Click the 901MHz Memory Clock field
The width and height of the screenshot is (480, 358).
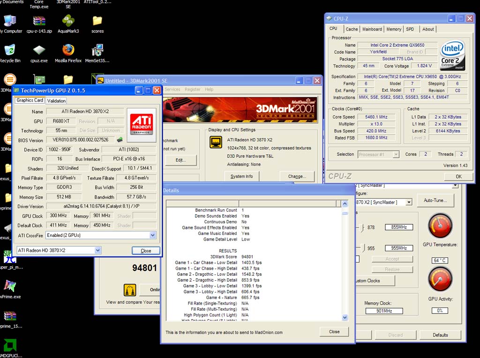click(x=384, y=311)
